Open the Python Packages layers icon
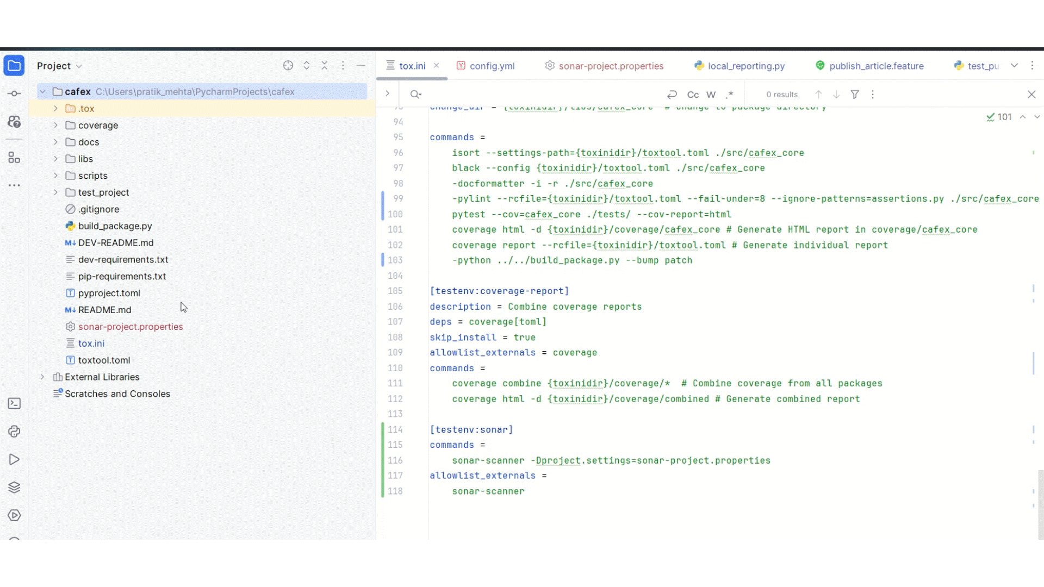This screenshot has width=1044, height=587. tap(14, 487)
